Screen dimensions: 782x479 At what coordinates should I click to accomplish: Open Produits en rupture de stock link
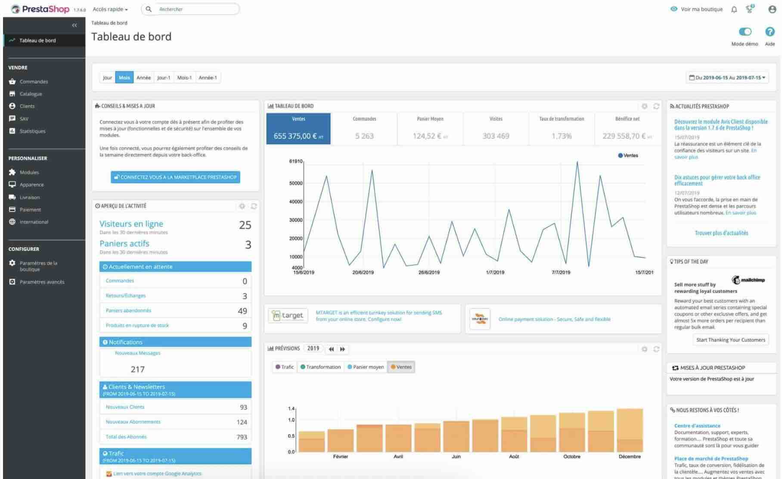pos(137,326)
